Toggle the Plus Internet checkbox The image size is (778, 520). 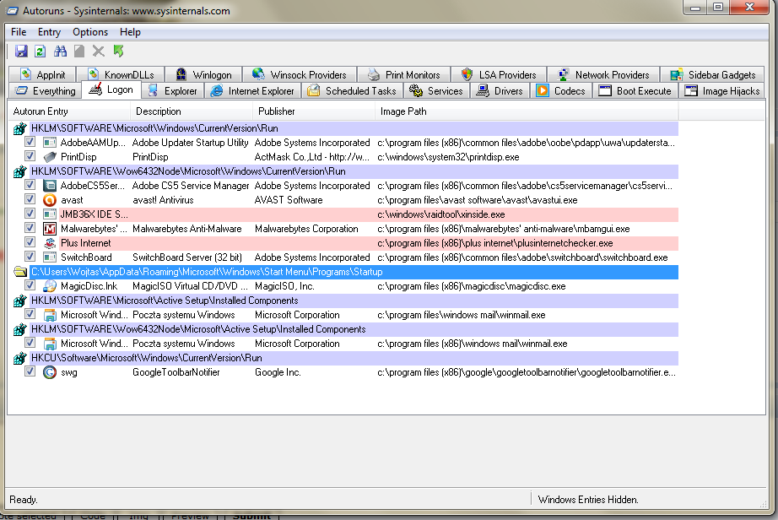30,242
